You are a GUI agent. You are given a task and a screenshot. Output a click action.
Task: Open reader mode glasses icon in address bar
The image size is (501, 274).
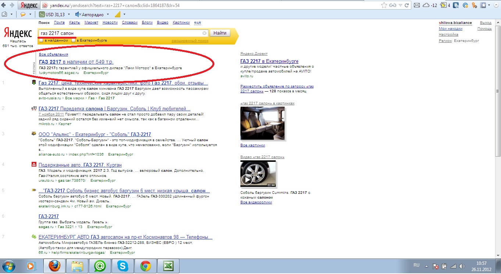point(393,6)
